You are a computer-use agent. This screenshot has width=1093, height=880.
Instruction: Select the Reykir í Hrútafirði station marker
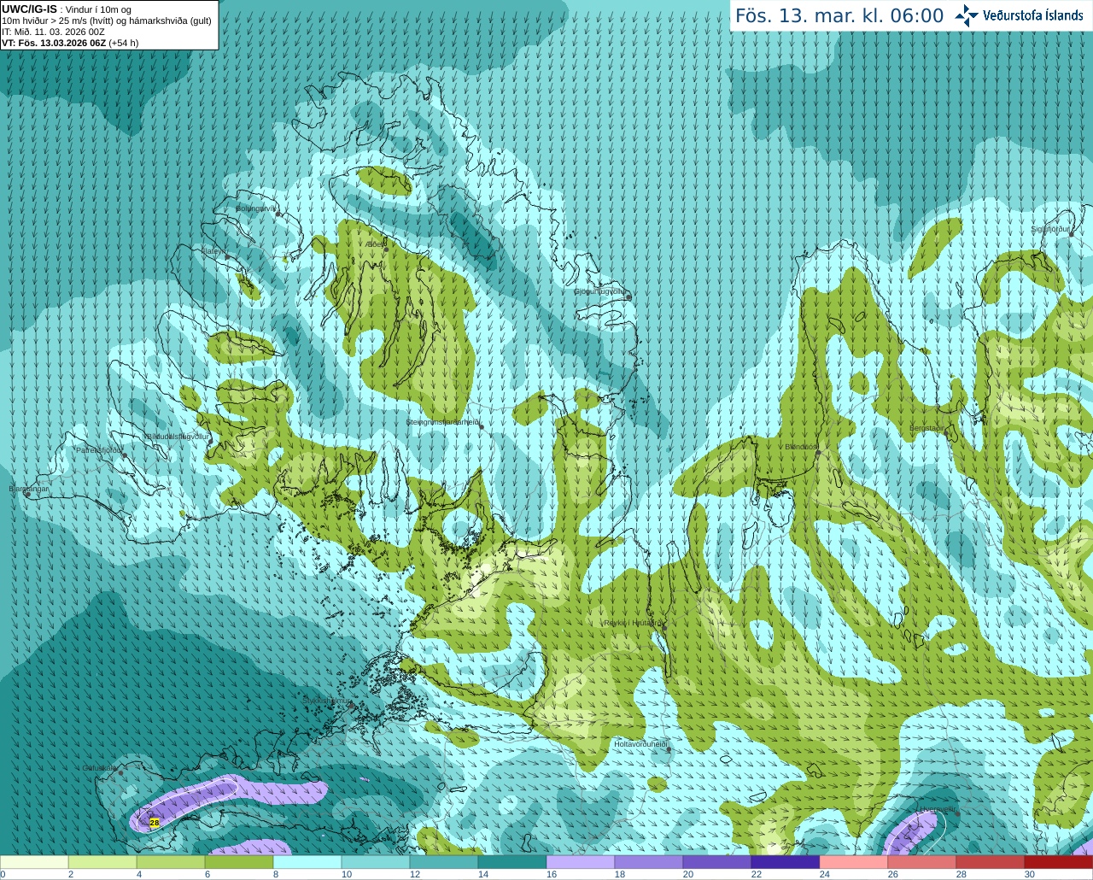tap(664, 627)
